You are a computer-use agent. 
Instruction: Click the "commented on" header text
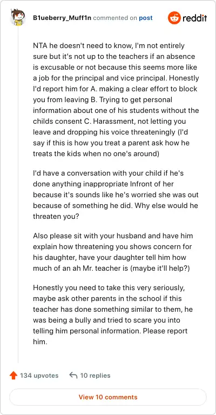pos(115,18)
